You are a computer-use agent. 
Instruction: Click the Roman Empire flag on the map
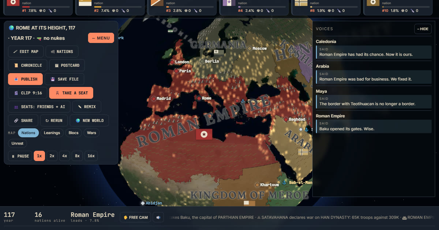point(204,134)
